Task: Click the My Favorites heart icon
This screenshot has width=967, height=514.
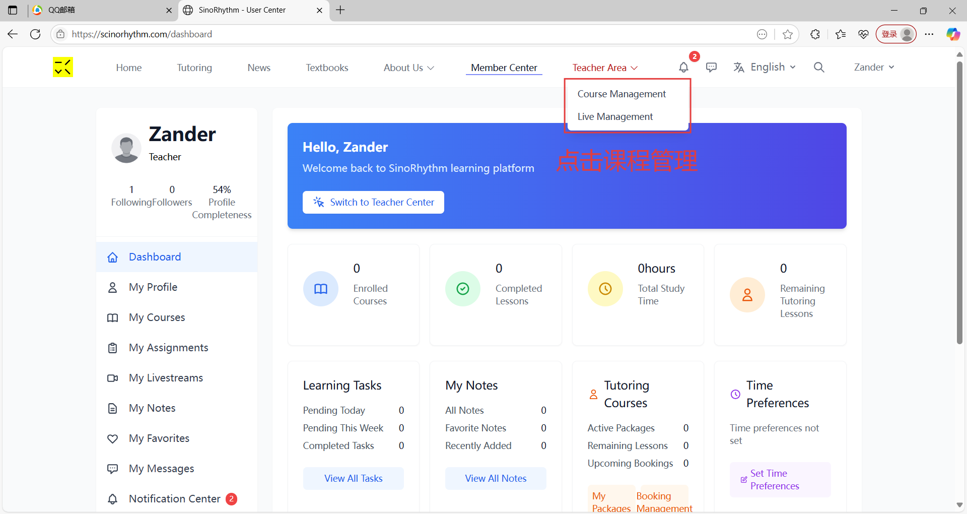Action: coord(113,438)
